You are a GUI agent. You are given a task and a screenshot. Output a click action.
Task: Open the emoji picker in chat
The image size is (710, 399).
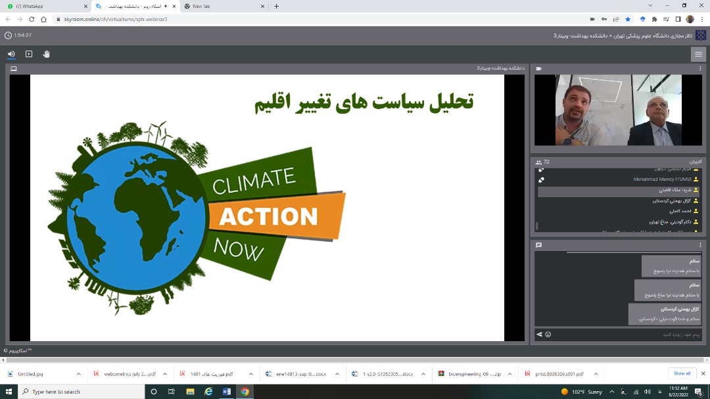[548, 335]
